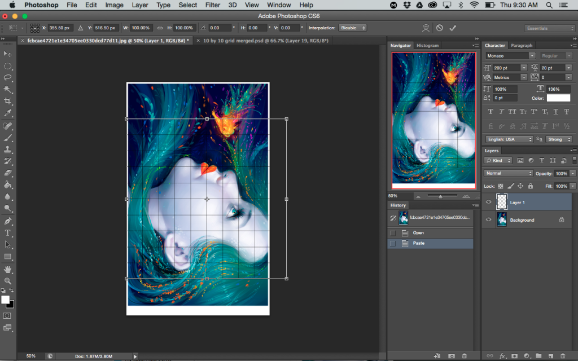Create a new layer icon
The height and width of the screenshot is (361, 578).
coord(551,356)
